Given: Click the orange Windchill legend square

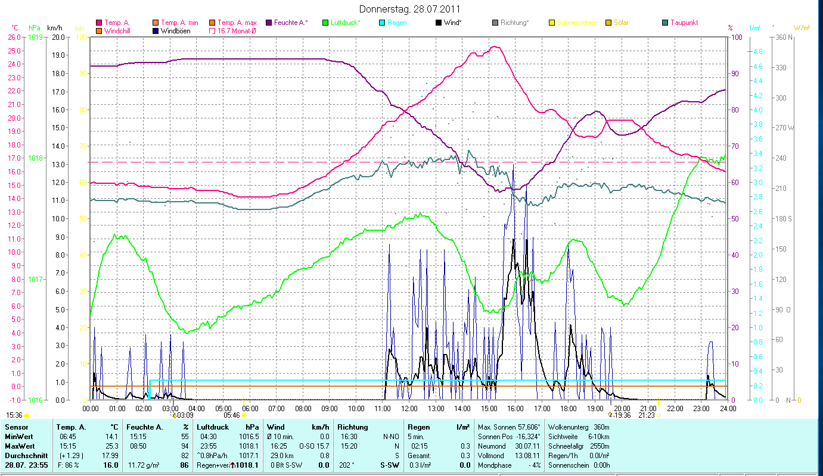Looking at the screenshot, I should [99, 31].
